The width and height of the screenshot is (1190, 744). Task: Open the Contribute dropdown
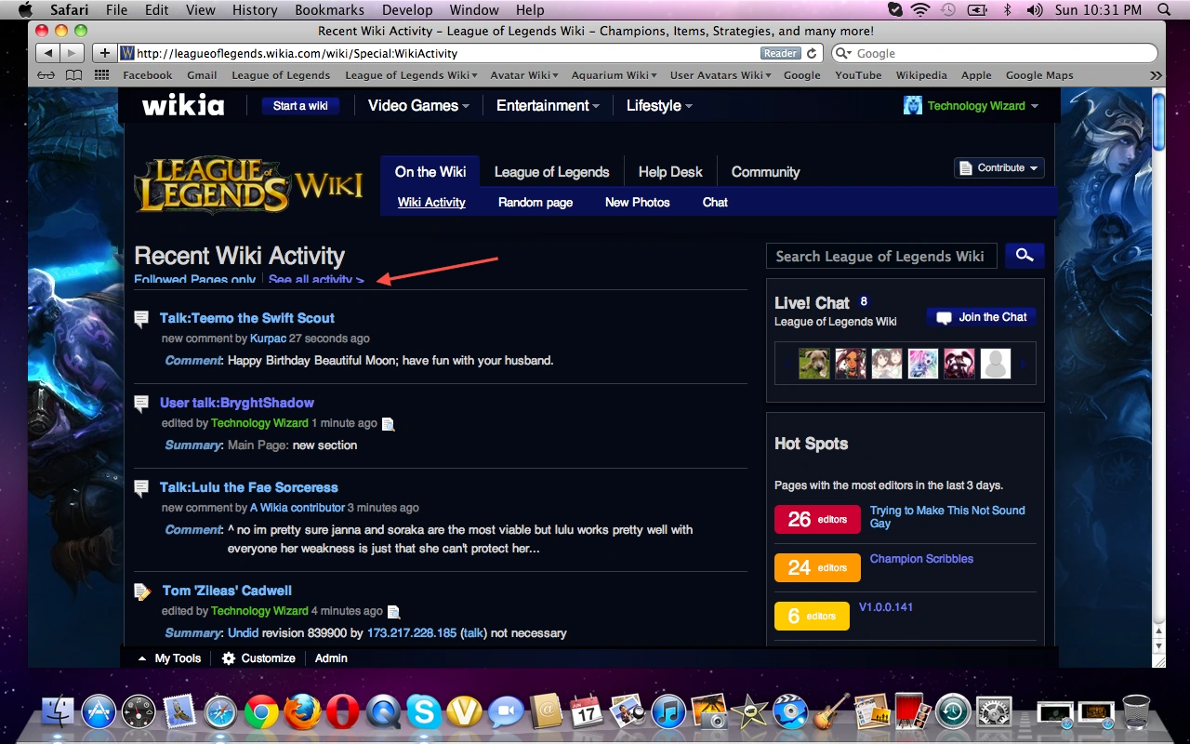click(999, 168)
